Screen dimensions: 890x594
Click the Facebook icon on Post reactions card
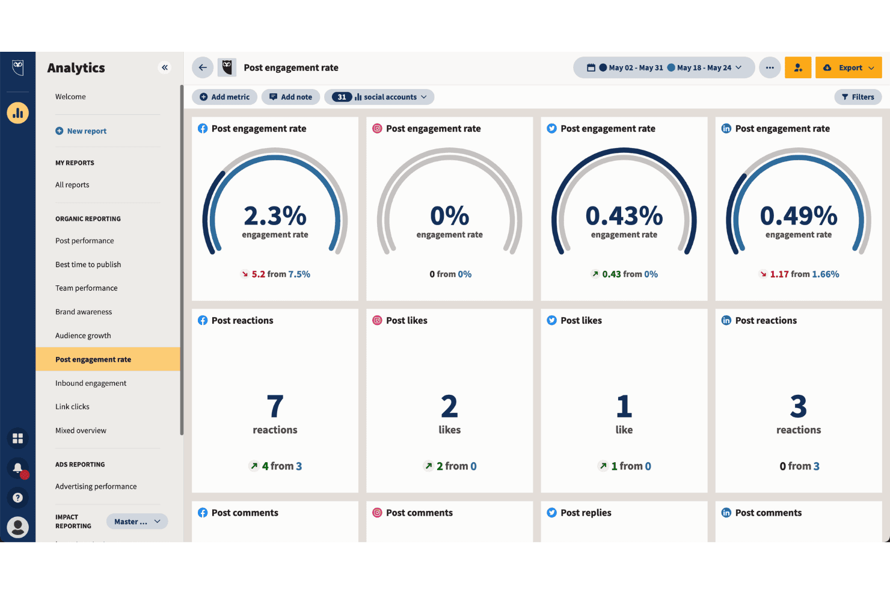203,321
